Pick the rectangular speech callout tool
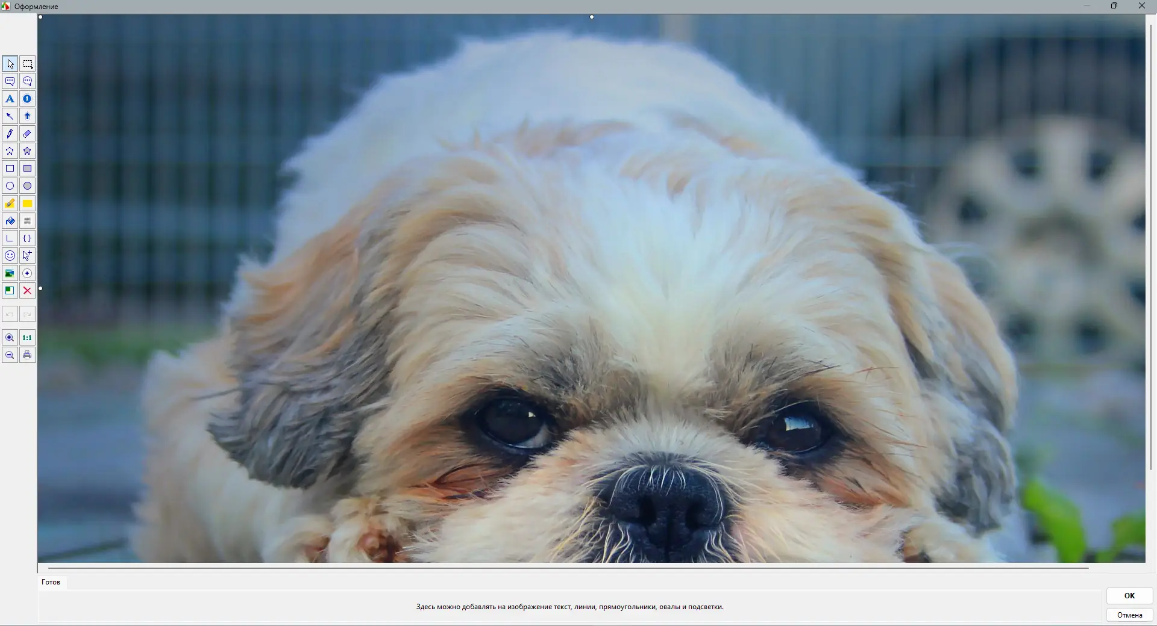The width and height of the screenshot is (1157, 626). 10,81
